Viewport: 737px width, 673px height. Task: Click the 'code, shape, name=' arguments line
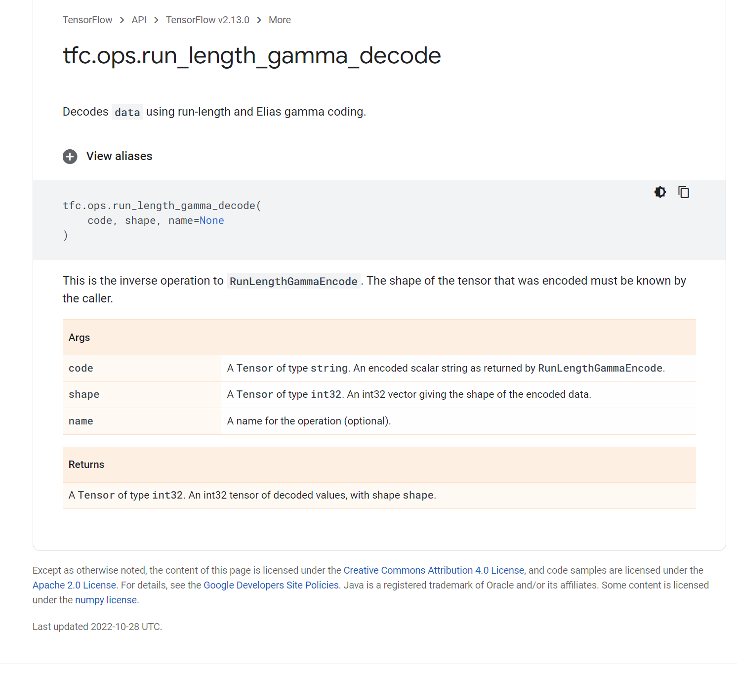pos(156,220)
